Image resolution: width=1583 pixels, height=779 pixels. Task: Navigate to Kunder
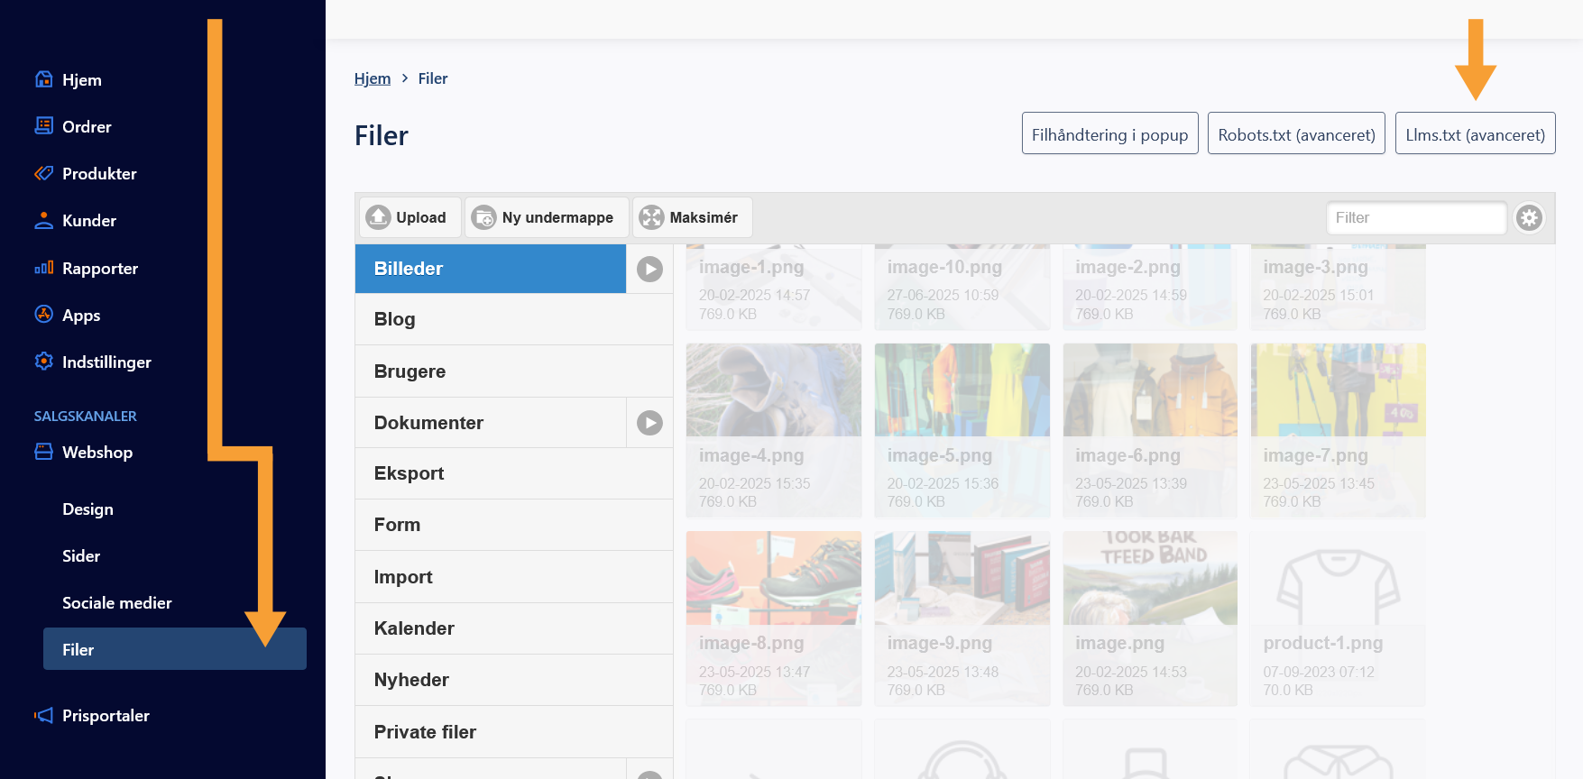[x=89, y=220]
